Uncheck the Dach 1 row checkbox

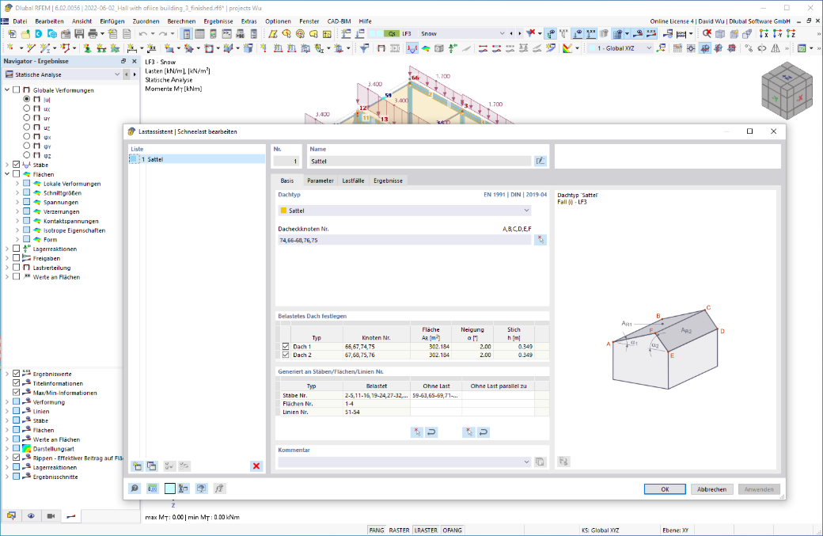tap(286, 347)
